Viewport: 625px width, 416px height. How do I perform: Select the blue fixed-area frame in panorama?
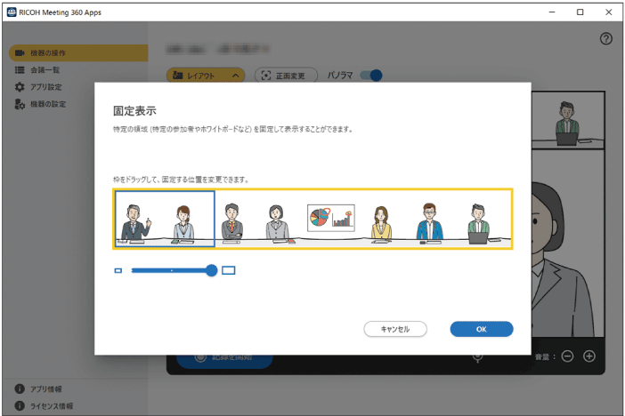[x=165, y=219]
